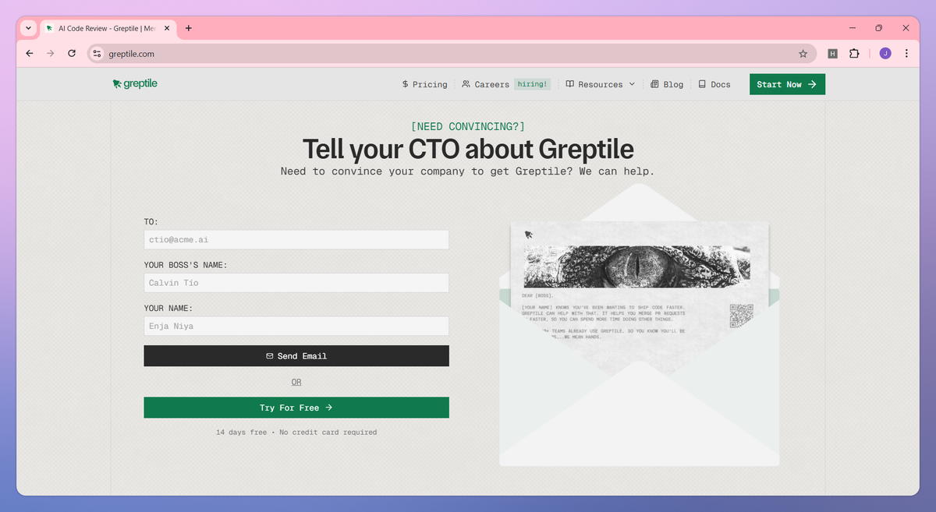Click the 'YOUR BOSS'S NAME:' label
The height and width of the screenshot is (512, 936).
(186, 265)
